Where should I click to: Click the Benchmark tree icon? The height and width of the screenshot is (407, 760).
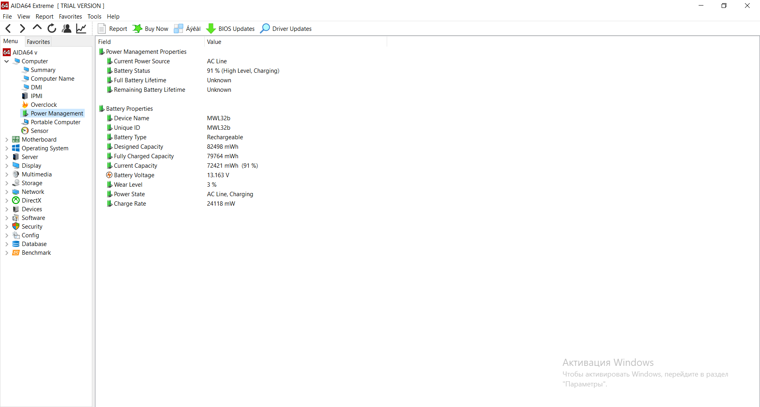[16, 253]
